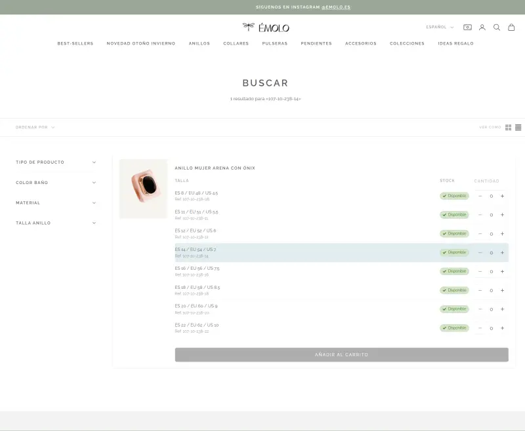Decrease quantity for ES 12 / EU 52 size
The image size is (525, 431).
480,234
